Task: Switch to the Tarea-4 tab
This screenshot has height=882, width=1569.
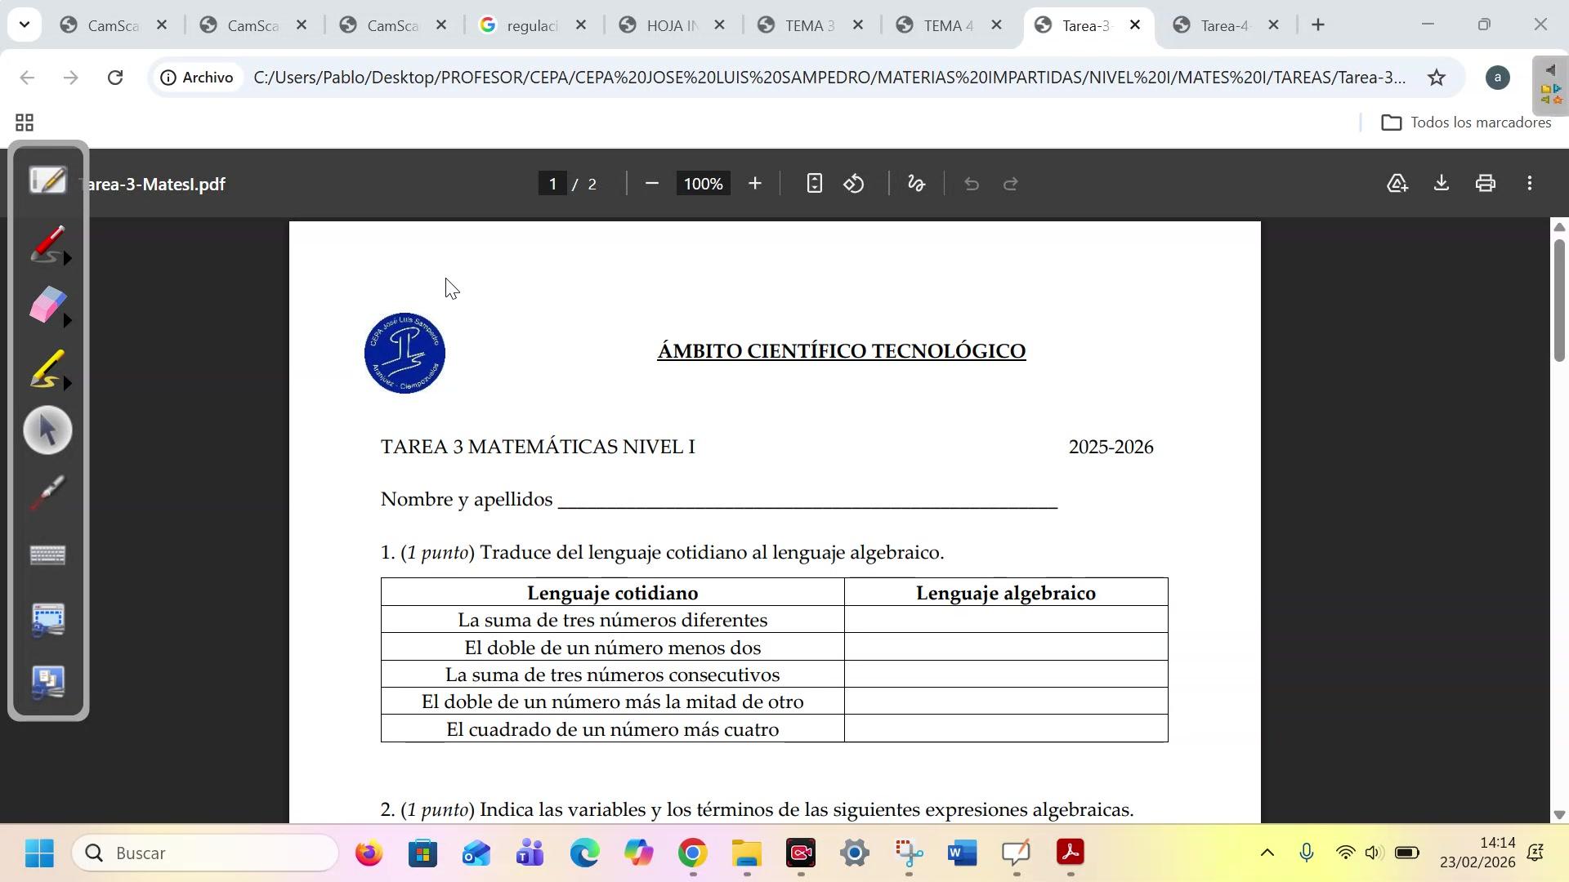Action: pyautogui.click(x=1222, y=25)
